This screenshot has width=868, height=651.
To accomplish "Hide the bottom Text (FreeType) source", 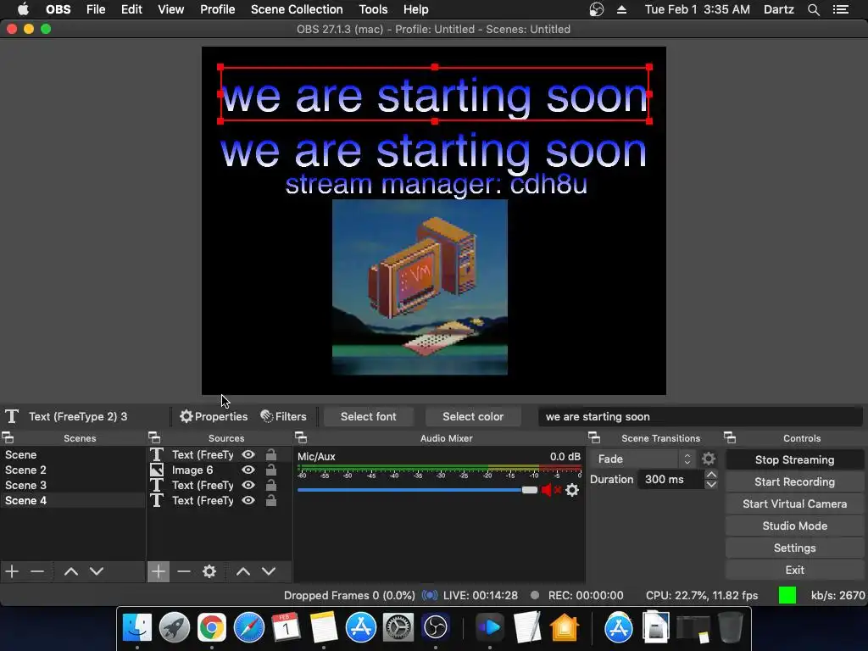I will (x=248, y=500).
